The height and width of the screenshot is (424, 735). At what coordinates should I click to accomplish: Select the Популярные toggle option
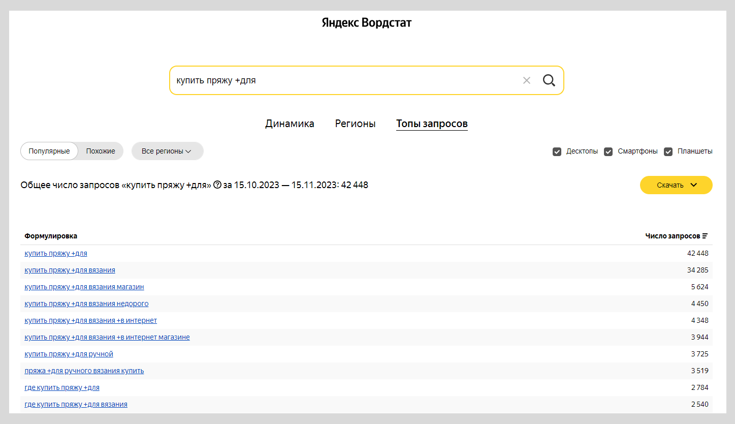[49, 151]
